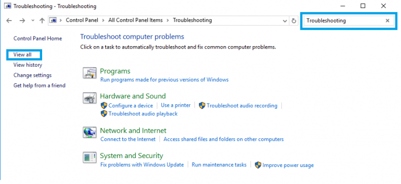Open Connect to the Internet troubleshooter
The image size is (401, 184).
[x=128, y=139]
